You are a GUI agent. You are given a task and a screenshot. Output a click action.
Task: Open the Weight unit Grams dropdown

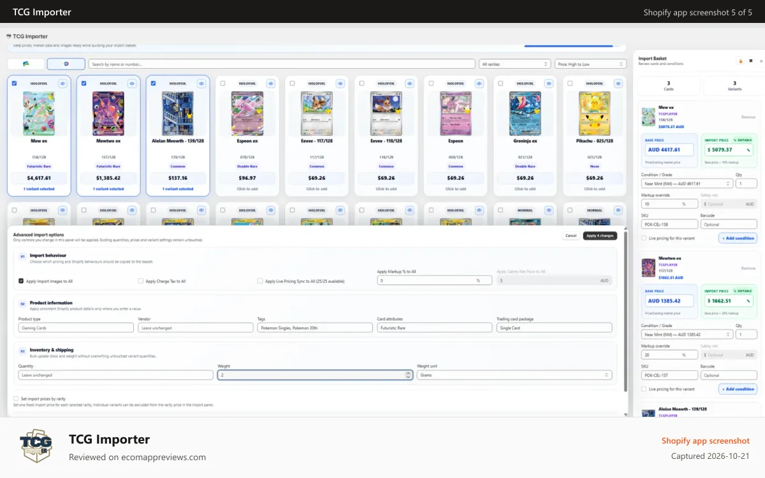[514, 375]
